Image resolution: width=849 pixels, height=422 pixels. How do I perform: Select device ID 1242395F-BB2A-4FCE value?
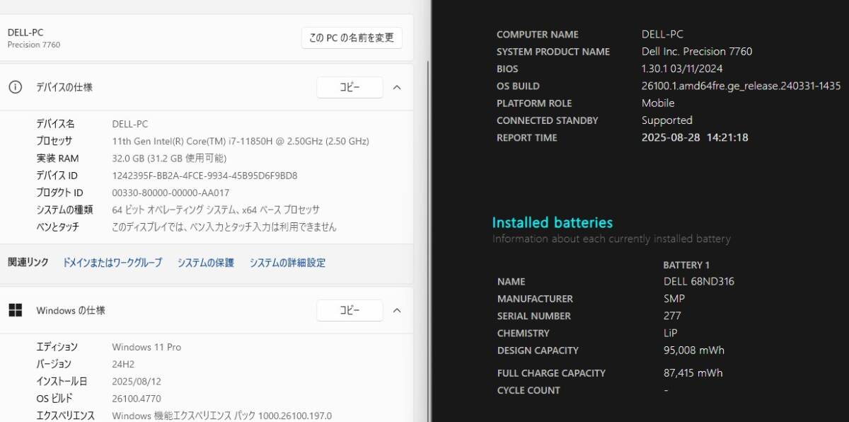(204, 176)
